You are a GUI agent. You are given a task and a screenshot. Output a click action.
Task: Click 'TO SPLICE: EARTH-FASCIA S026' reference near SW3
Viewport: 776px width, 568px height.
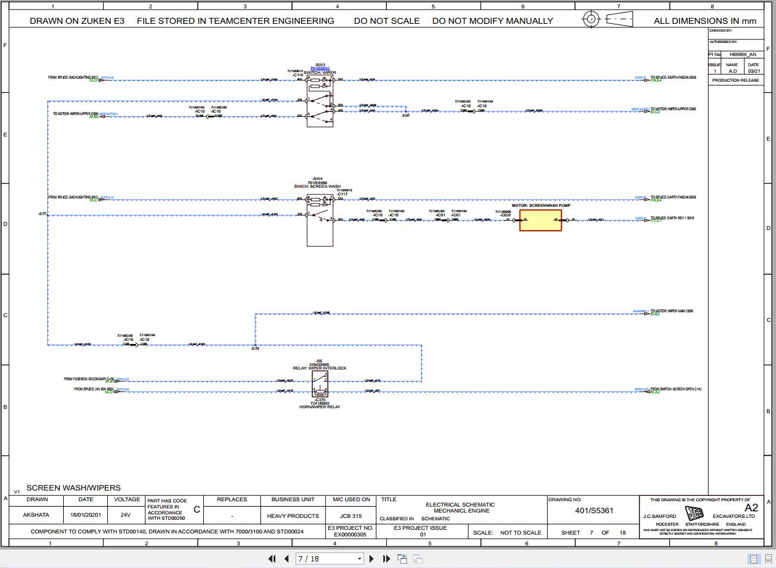click(x=673, y=77)
